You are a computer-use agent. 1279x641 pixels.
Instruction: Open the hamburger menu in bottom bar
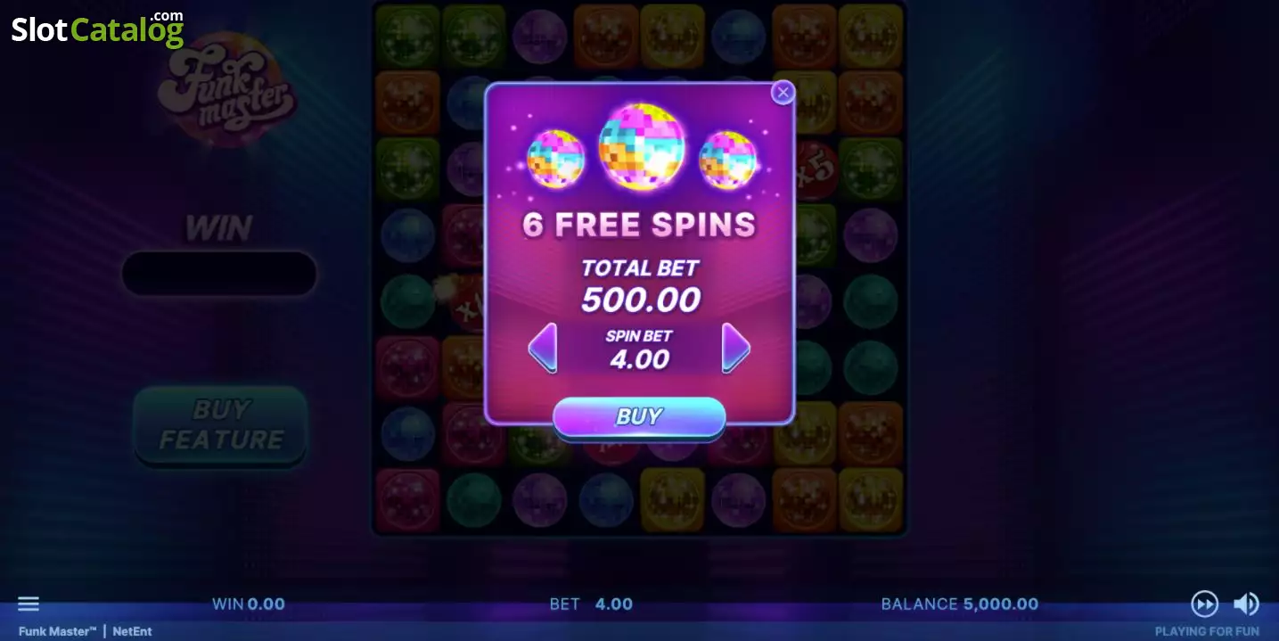pos(29,604)
